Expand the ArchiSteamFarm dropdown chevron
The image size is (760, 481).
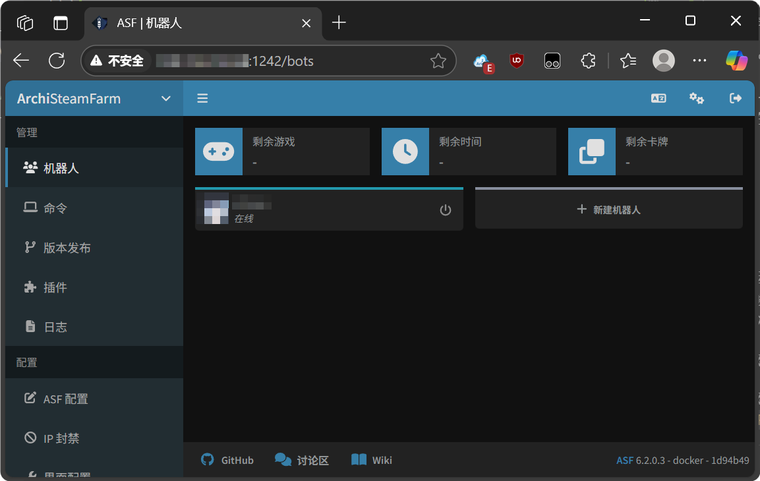[166, 99]
